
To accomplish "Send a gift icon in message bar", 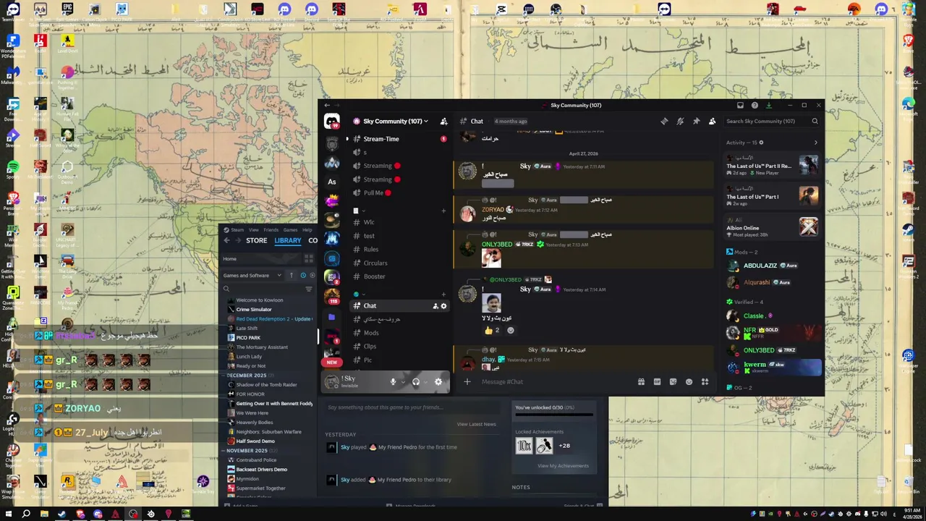I will pyautogui.click(x=641, y=382).
